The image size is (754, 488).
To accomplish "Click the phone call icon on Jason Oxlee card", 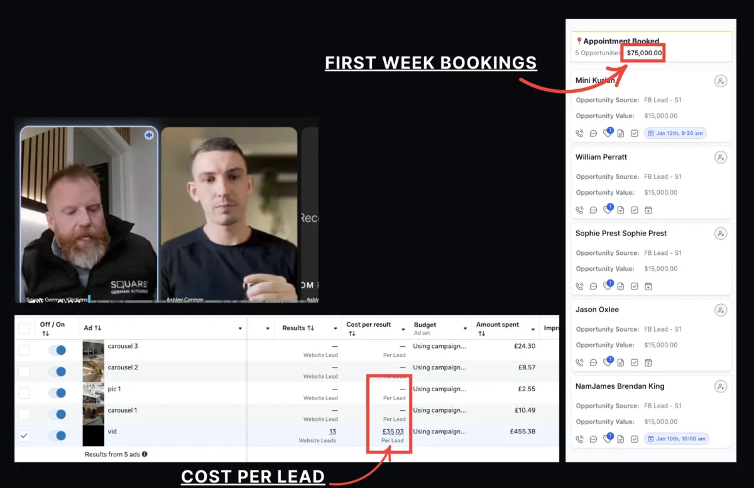I will [579, 362].
